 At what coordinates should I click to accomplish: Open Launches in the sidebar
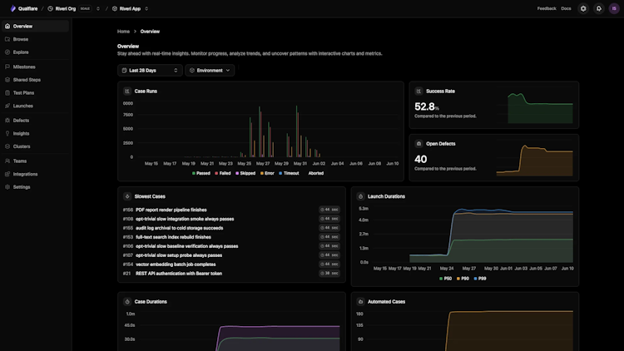click(x=22, y=106)
